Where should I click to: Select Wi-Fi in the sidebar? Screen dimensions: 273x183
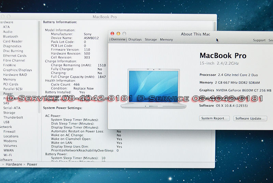coord(8,155)
